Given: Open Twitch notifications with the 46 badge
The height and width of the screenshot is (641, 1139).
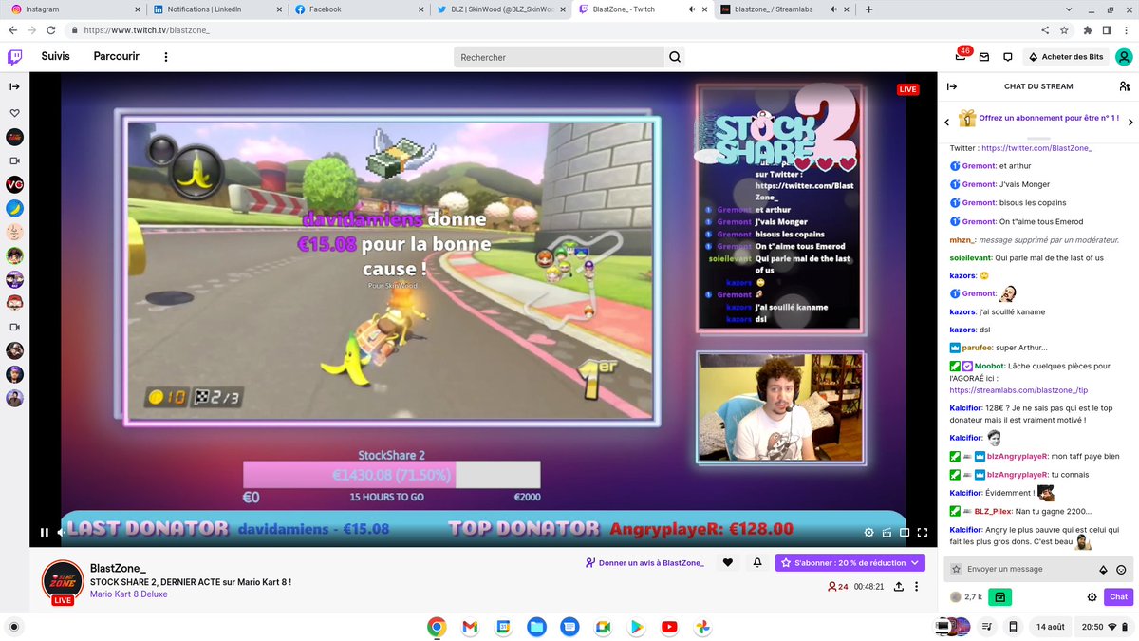Looking at the screenshot, I should point(962,56).
